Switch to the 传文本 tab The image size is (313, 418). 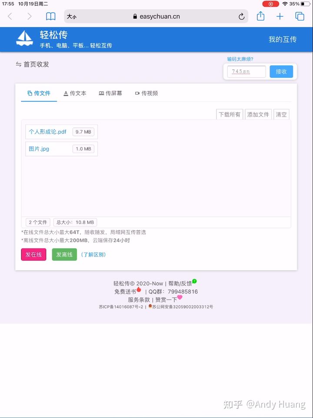(x=75, y=94)
